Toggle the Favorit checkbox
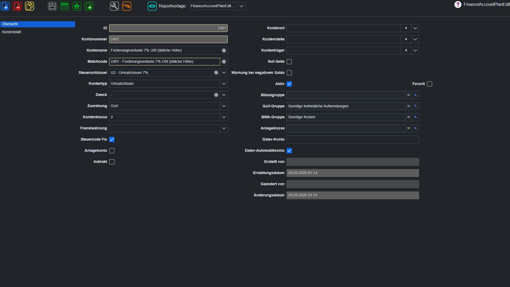Image resolution: width=510 pixels, height=287 pixels. [430, 84]
